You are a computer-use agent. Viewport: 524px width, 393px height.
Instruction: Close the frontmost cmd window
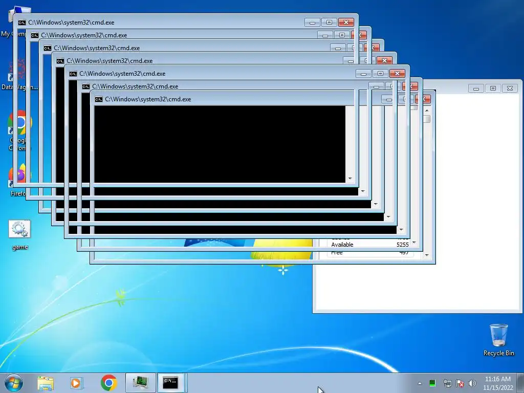pos(346,23)
